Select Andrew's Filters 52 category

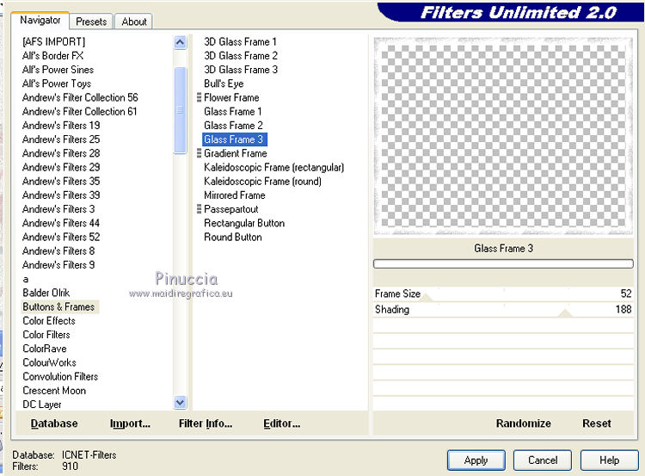tap(61, 237)
